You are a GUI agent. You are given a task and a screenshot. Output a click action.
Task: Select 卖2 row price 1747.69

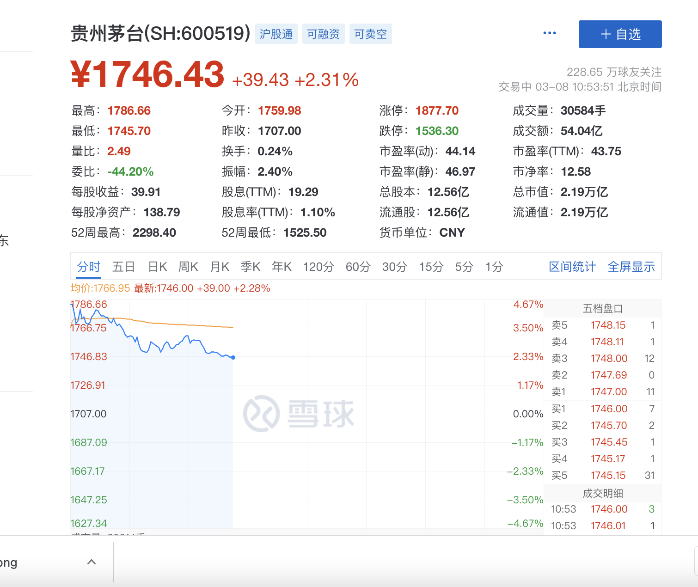point(603,375)
